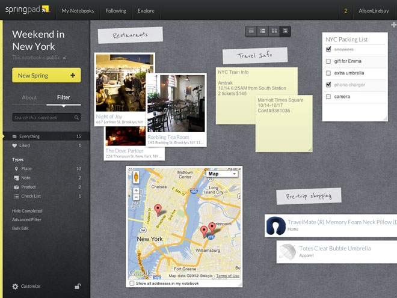This screenshot has width=397, height=298.
Task: Click the Street View pegman icon
Action: [136, 177]
